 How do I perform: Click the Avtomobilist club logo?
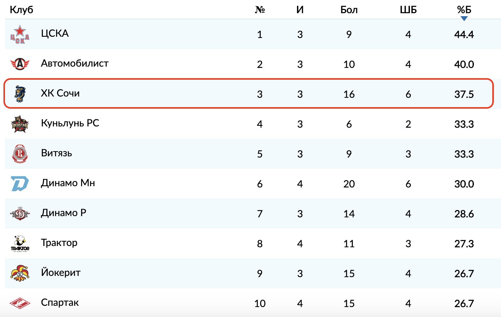pos(20,64)
